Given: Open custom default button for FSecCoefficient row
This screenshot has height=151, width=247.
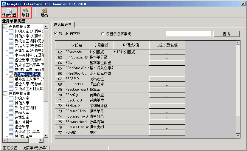Looking at the screenshot, I should click(167, 90).
